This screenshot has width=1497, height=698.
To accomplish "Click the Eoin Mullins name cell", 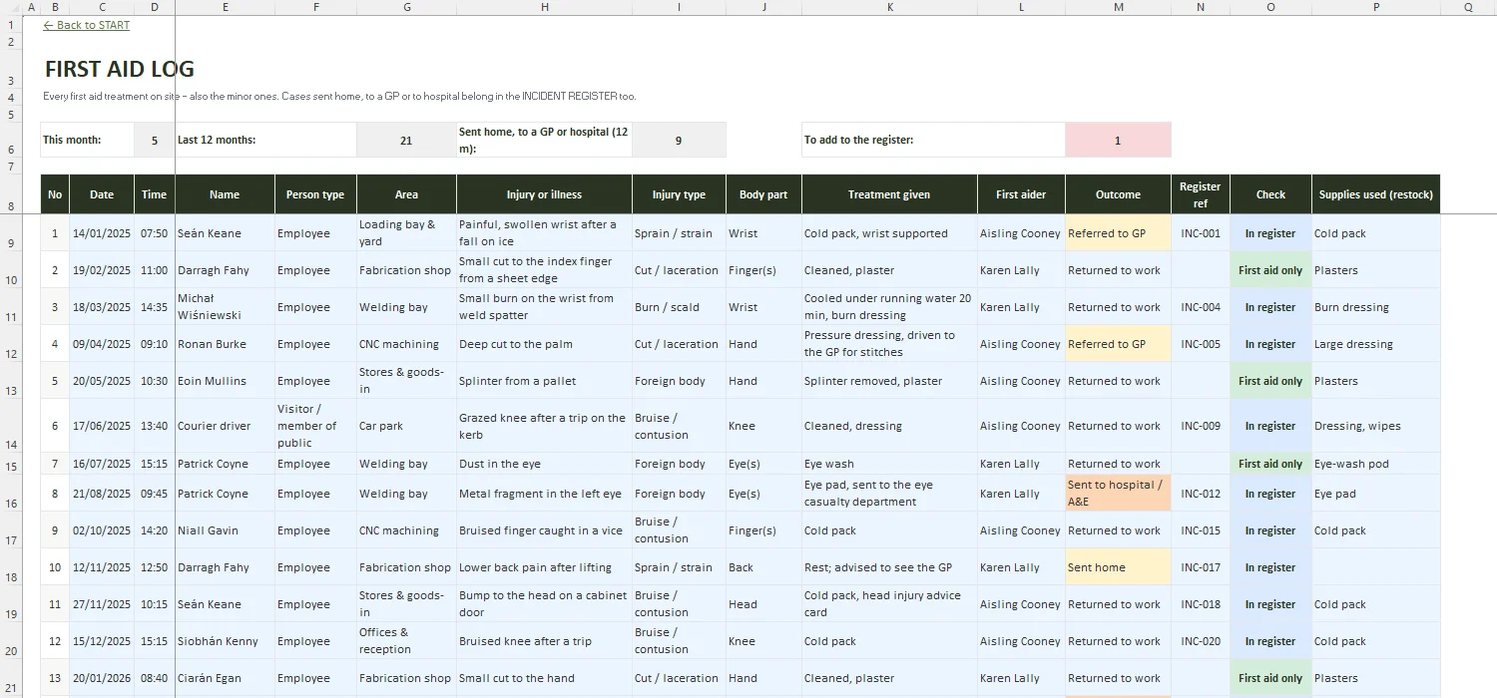I will pyautogui.click(x=225, y=381).
